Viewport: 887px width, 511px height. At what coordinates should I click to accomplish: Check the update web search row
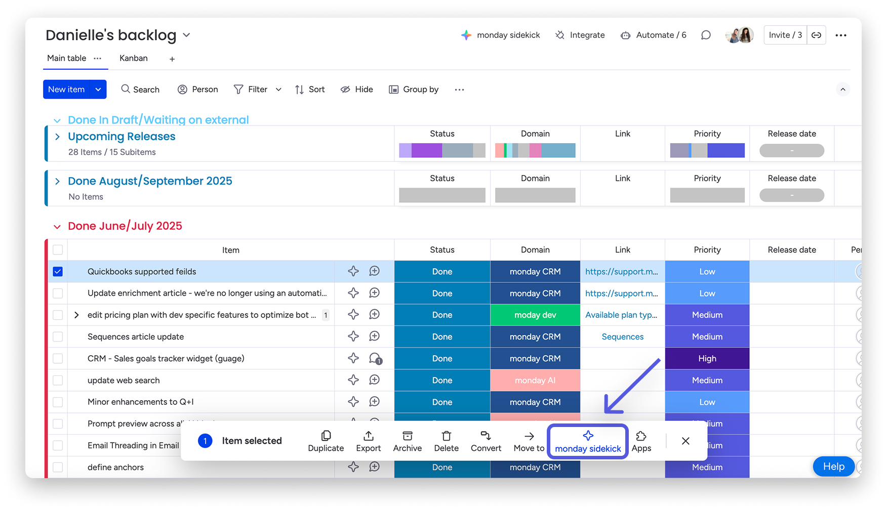click(58, 380)
